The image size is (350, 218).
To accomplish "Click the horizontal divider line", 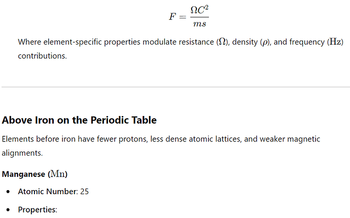I will point(176,87).
